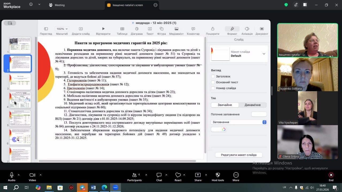Open the color wheel fill picker

click(x=224, y=130)
